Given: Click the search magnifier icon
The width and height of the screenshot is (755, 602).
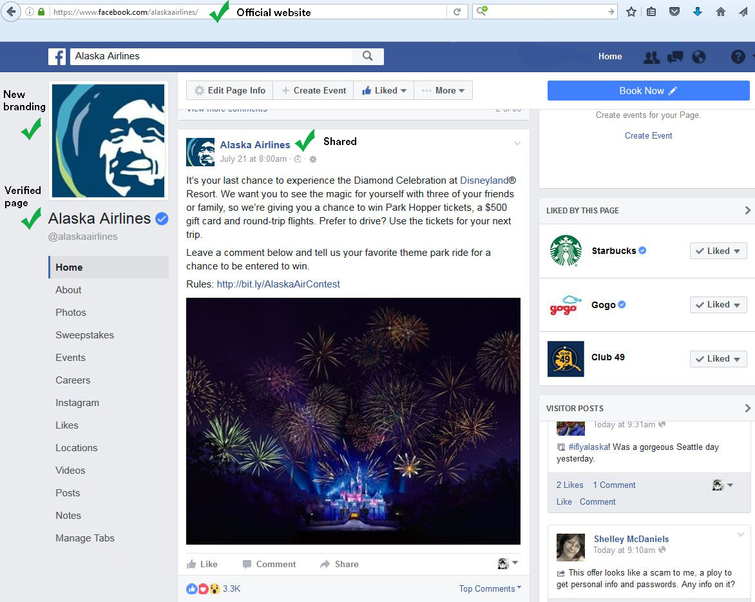Looking at the screenshot, I should [367, 57].
